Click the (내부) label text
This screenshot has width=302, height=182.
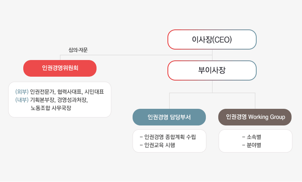pos(22,100)
